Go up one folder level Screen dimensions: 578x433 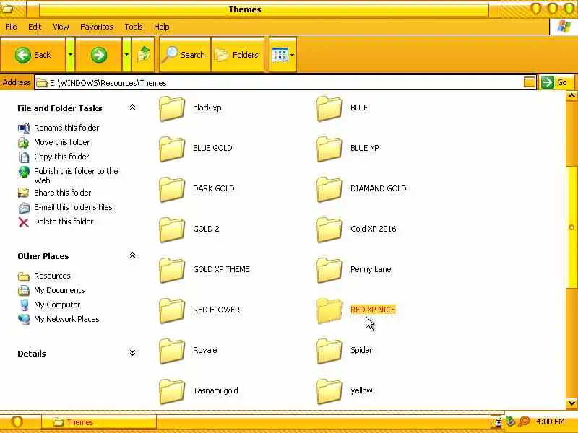[143, 55]
